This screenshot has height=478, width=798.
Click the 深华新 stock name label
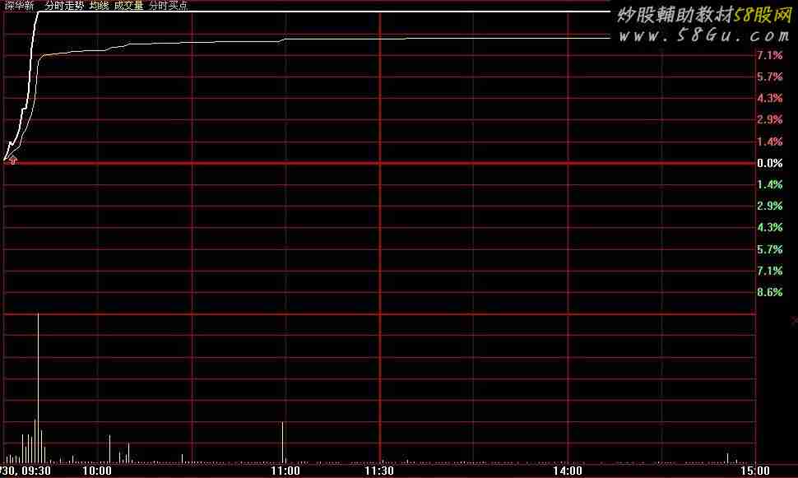(x=20, y=6)
